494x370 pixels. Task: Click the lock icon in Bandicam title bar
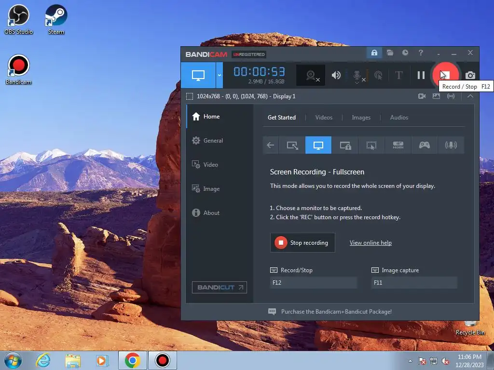tap(374, 53)
